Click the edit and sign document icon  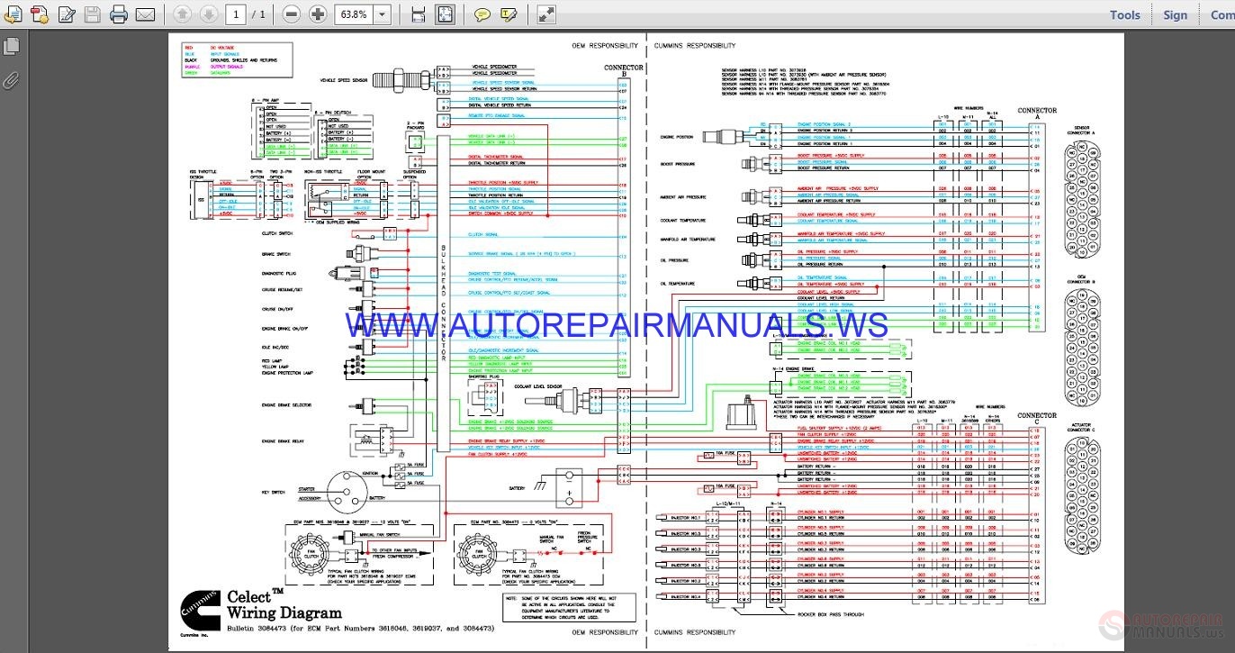click(x=66, y=14)
